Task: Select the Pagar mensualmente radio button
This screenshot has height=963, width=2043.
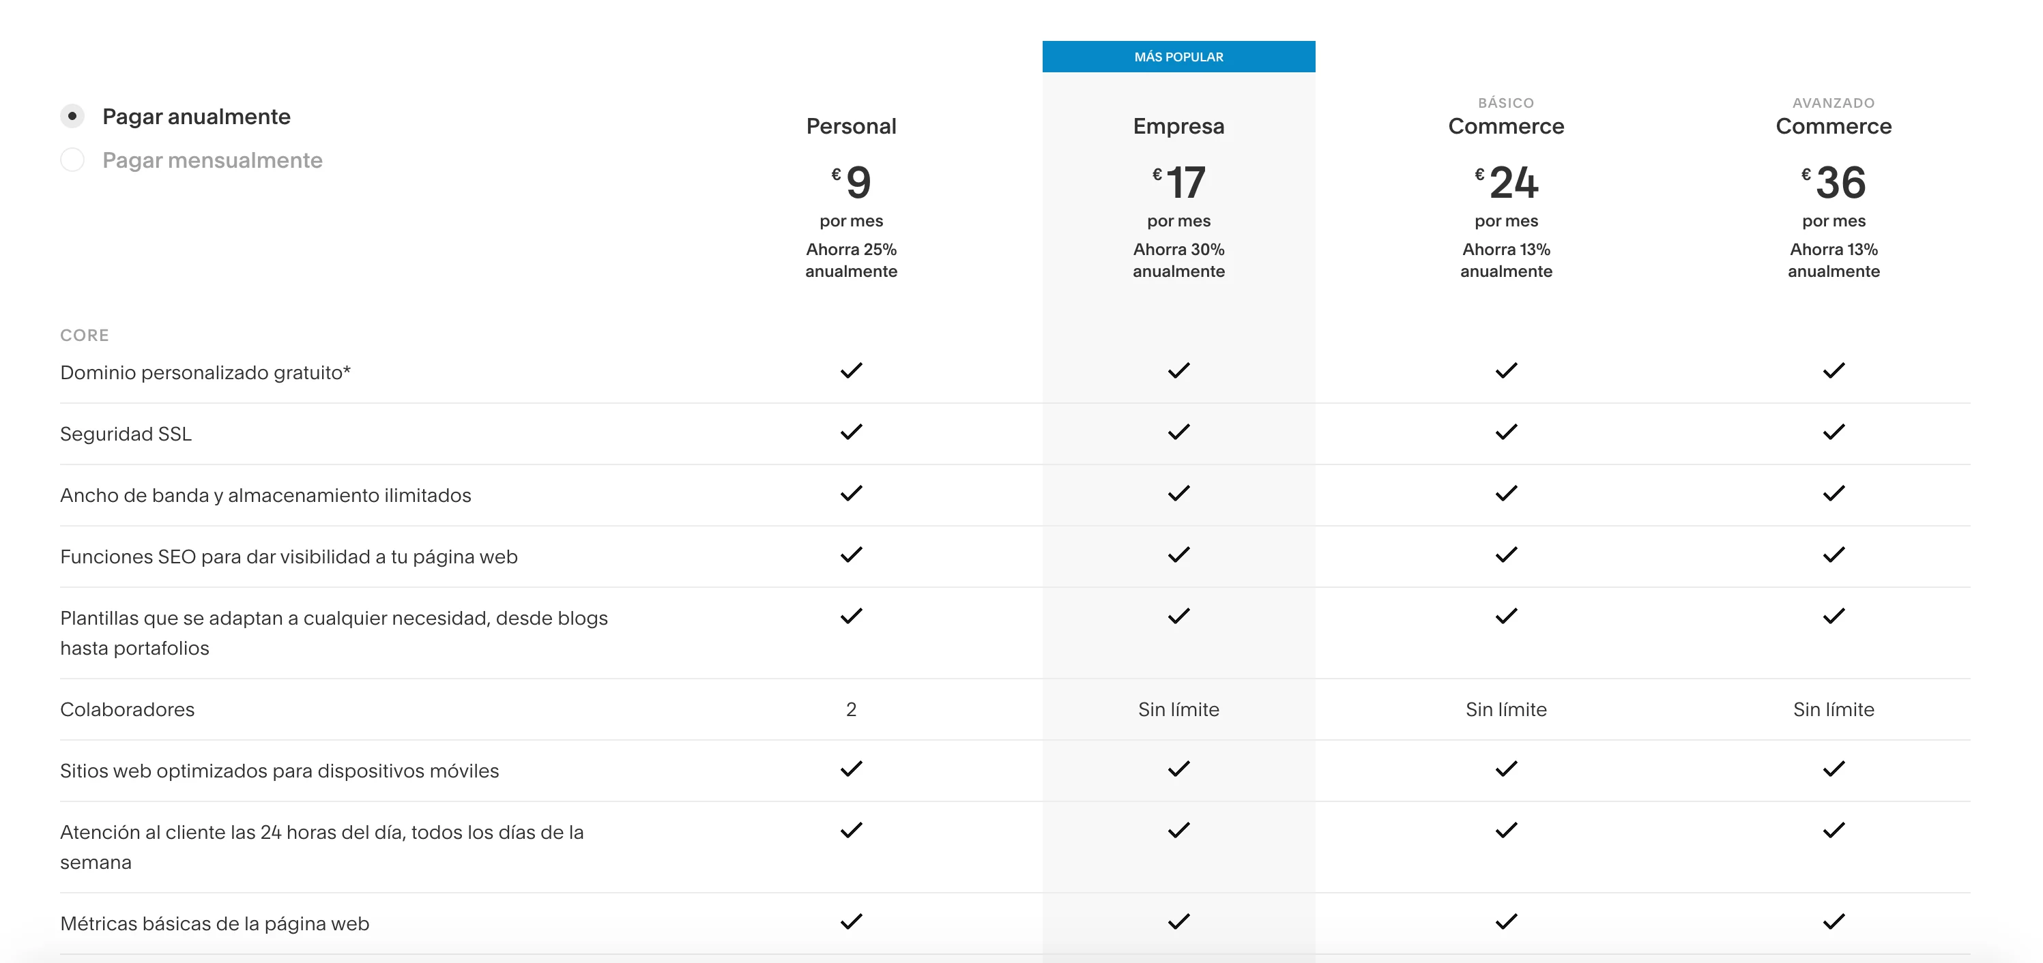Action: [x=72, y=160]
